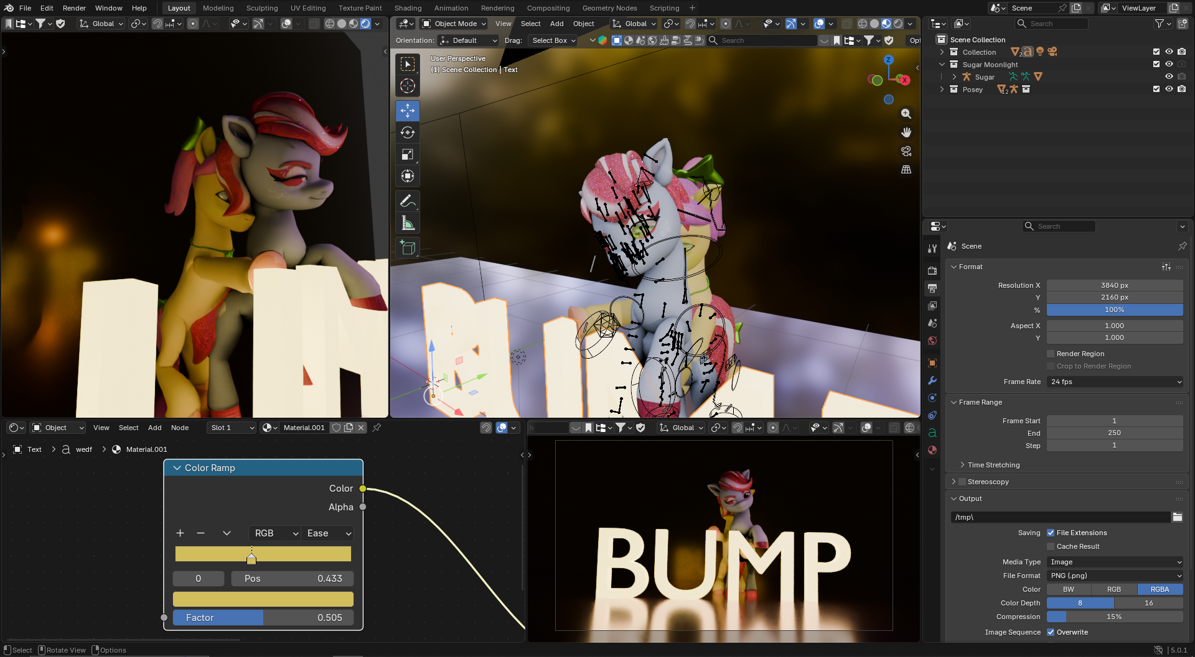Image resolution: width=1195 pixels, height=657 pixels.
Task: Toggle camera view in viewport
Action: click(x=906, y=151)
